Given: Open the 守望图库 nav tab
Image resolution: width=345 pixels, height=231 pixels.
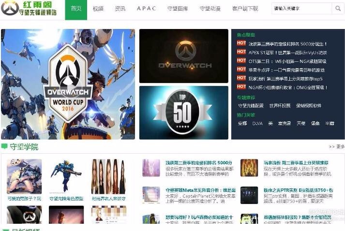Looking at the screenshot, I should 178,9.
